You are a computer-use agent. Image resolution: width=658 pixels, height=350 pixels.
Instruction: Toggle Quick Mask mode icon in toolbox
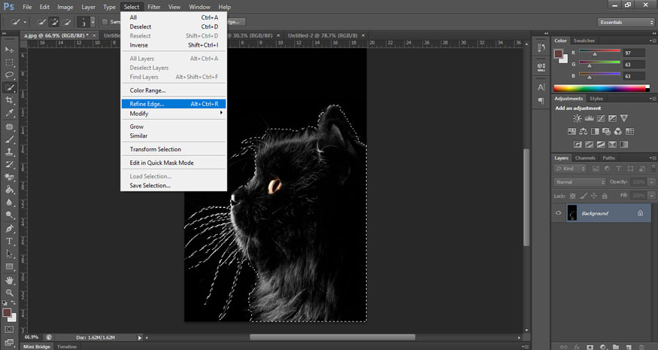tap(9, 330)
